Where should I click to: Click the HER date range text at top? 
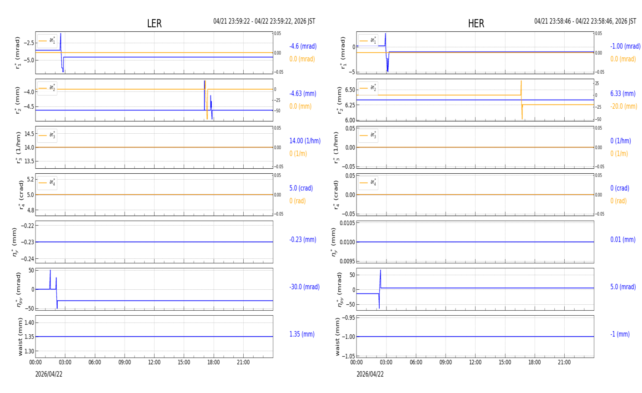click(585, 21)
